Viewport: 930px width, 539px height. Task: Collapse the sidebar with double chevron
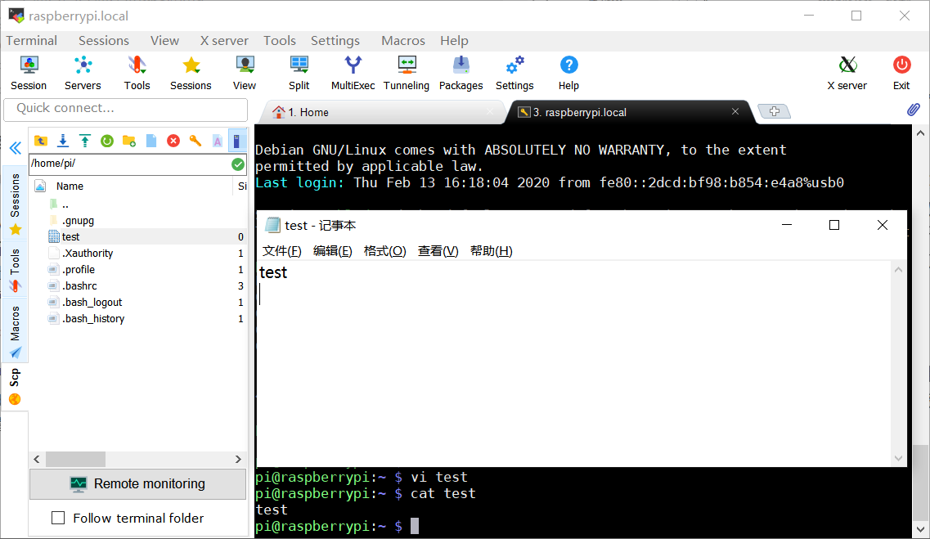(x=16, y=148)
